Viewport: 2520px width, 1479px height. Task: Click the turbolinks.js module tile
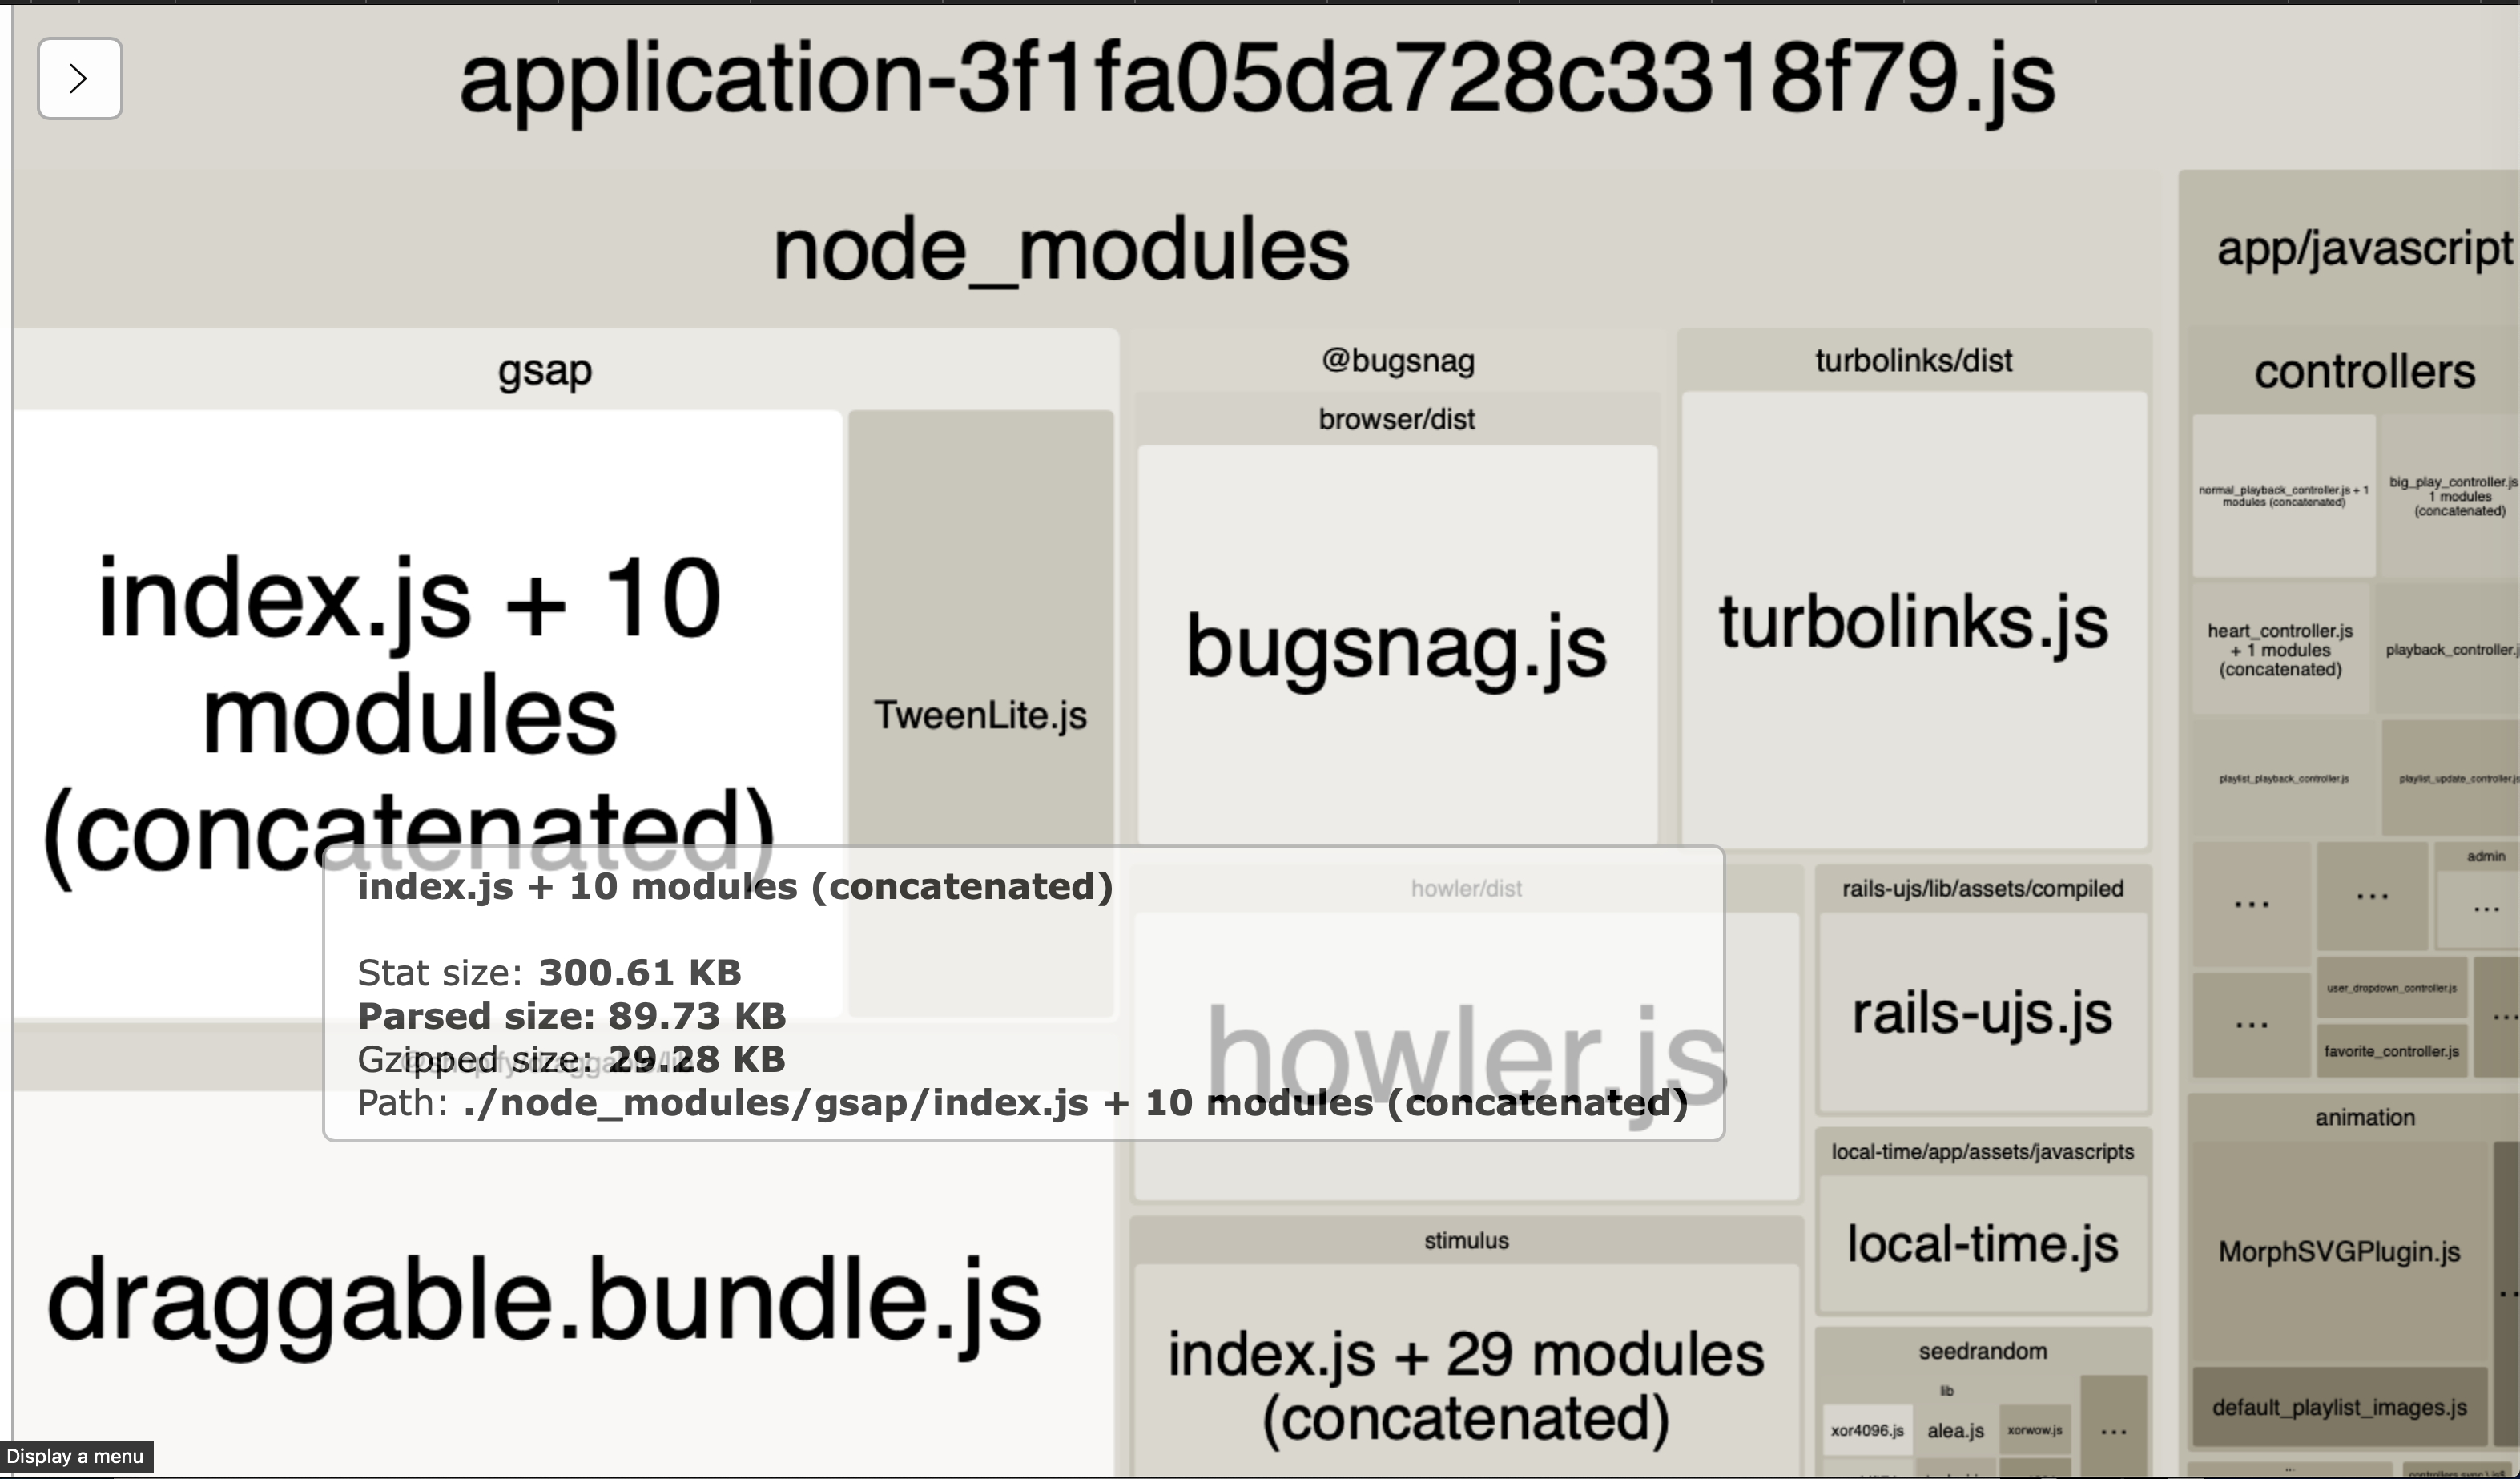[x=1913, y=621]
